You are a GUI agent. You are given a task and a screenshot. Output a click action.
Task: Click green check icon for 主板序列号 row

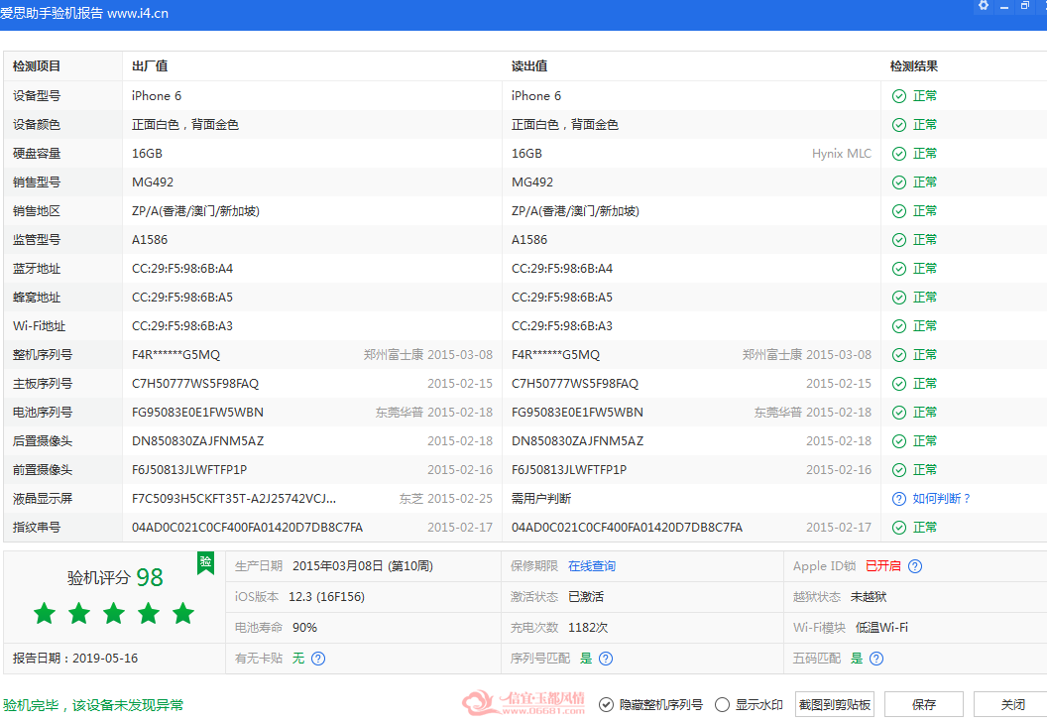898,384
